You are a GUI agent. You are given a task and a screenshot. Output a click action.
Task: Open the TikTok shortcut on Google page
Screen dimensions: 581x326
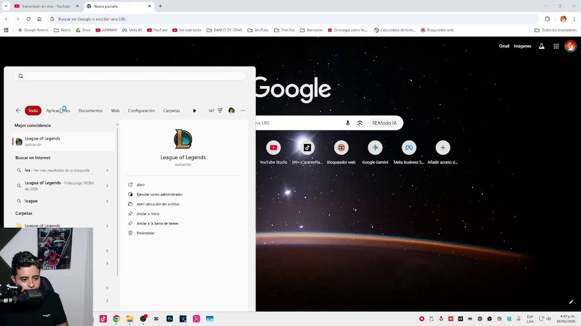(307, 148)
